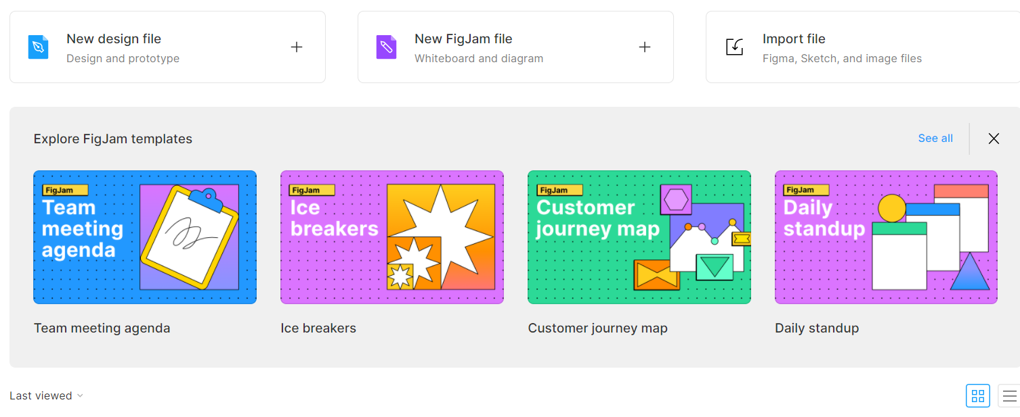Click the plus sign on New design file
The width and height of the screenshot is (1020, 417).
point(297,47)
